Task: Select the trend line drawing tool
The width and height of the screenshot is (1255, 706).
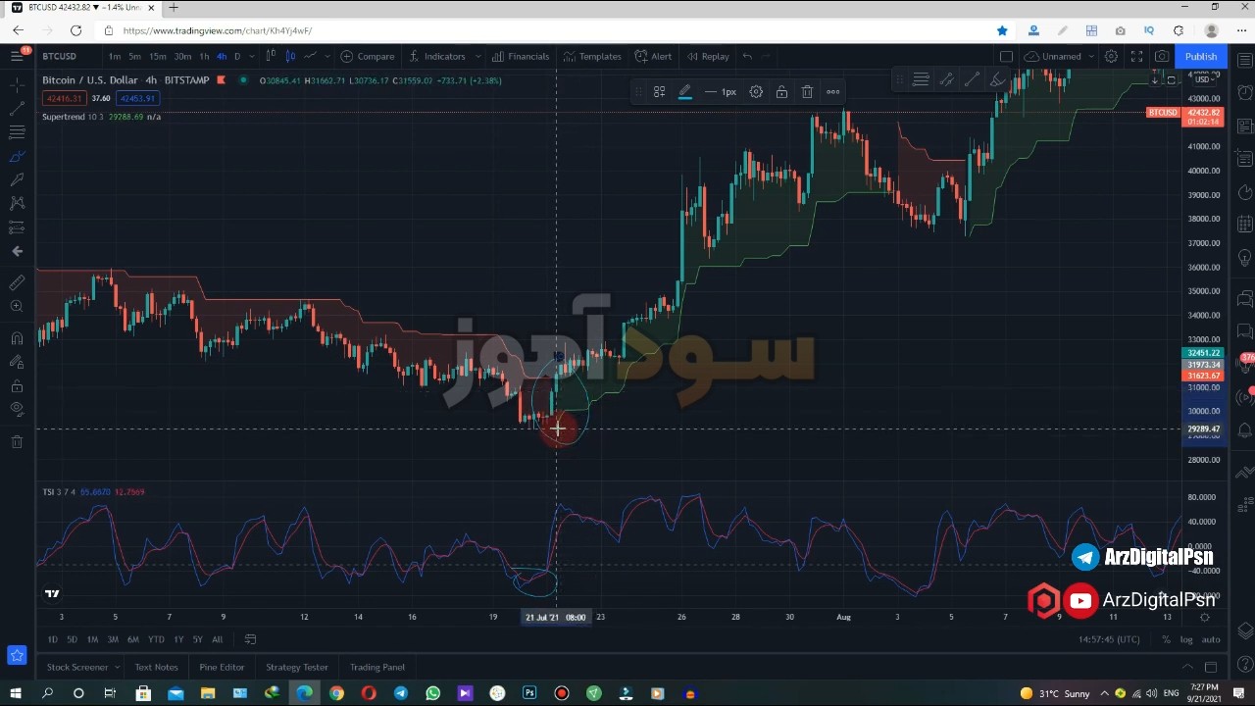Action: click(x=17, y=109)
